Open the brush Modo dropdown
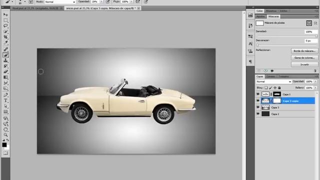This screenshot has height=180, width=320. tap(60, 1)
